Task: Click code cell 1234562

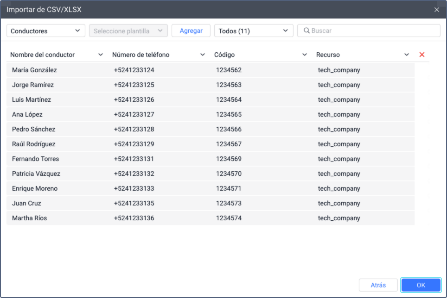Action: tap(229, 70)
